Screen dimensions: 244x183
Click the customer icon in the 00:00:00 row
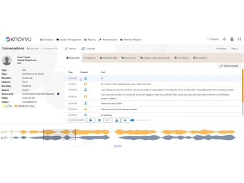85,79
